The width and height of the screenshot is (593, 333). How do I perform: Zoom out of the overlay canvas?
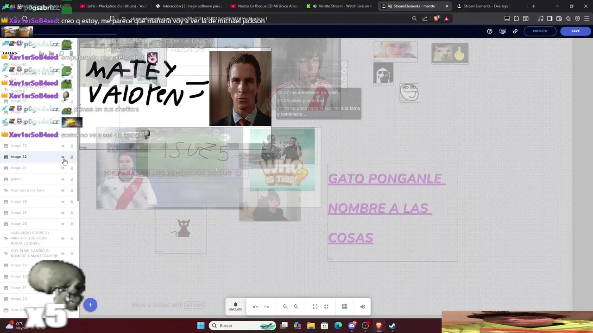[296, 307]
